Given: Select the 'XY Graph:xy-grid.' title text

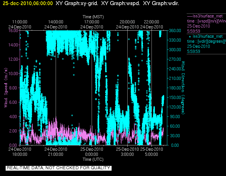Looking at the screenshot, I should 77,3.
